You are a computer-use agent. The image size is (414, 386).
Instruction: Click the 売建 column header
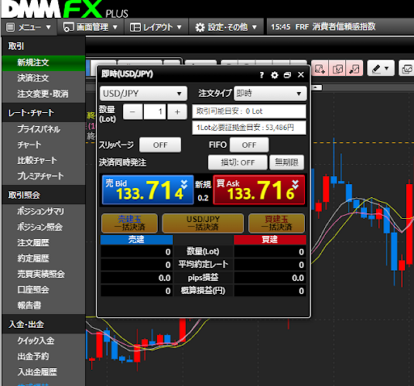point(137,240)
